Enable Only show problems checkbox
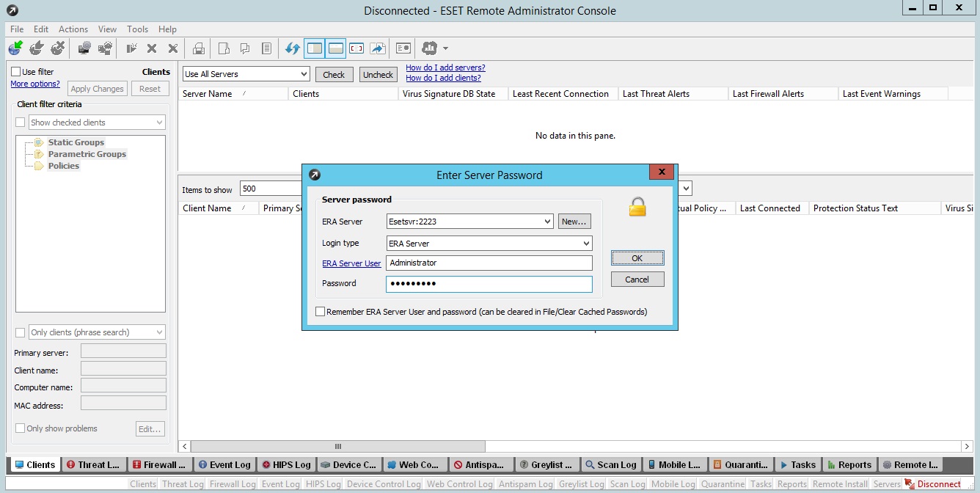The height and width of the screenshot is (493, 980). click(21, 428)
